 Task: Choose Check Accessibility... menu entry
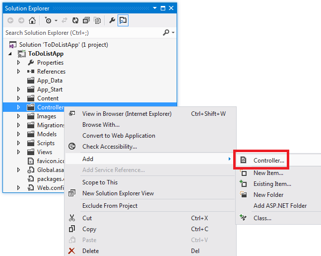click(x=150, y=147)
